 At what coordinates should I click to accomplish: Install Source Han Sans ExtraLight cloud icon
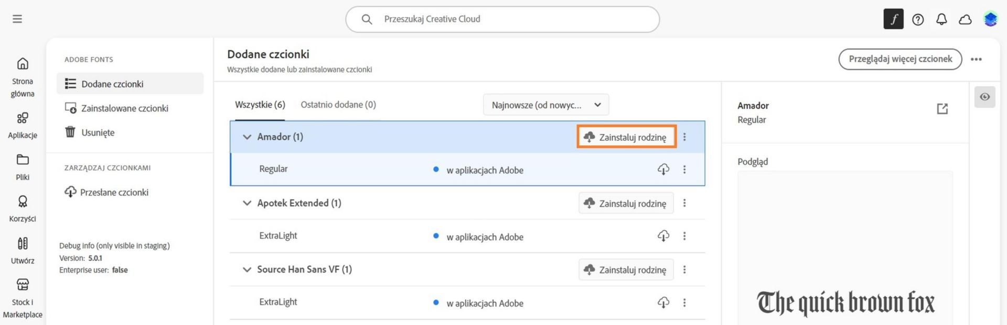pyautogui.click(x=663, y=302)
